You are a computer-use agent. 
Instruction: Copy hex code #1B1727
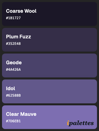pos(13,18)
